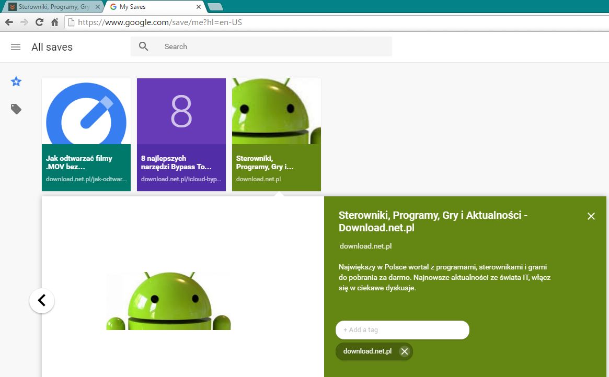The width and height of the screenshot is (609, 377).
Task: Open the browser home button
Action: tap(54, 22)
